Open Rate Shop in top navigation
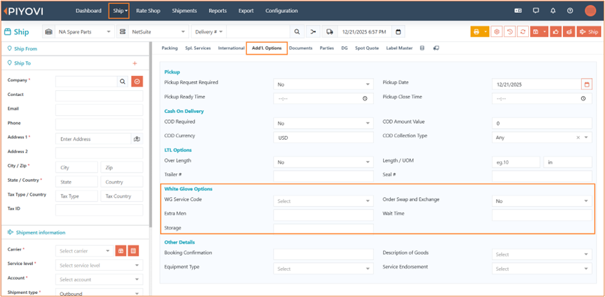The height and width of the screenshot is (297, 605). pos(148,11)
